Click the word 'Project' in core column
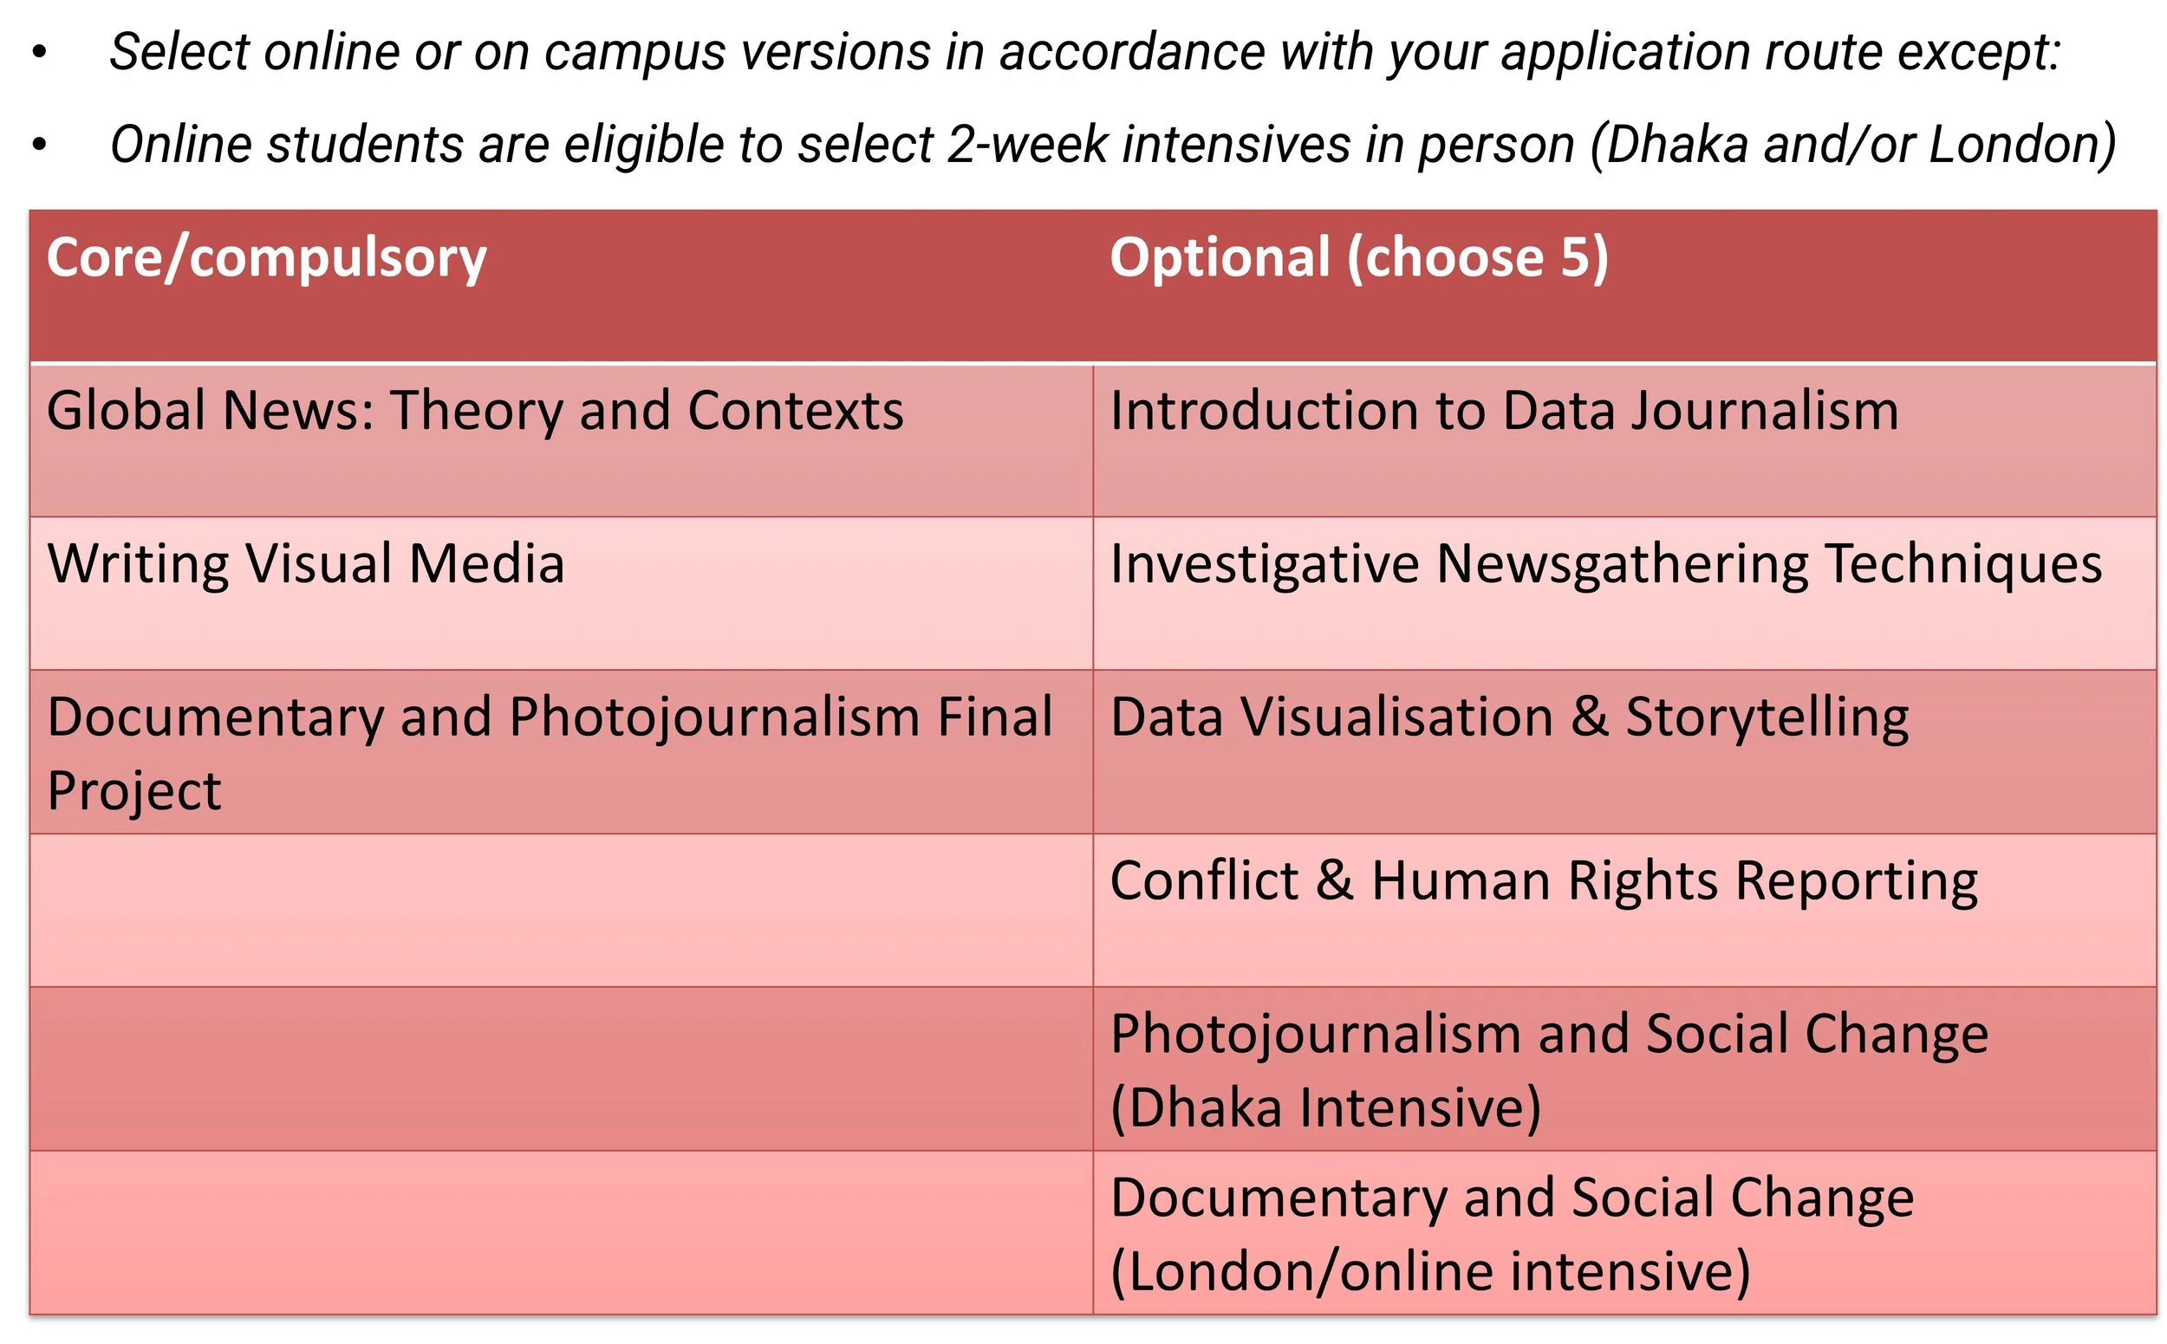2167x1344 pixels. [x=133, y=791]
